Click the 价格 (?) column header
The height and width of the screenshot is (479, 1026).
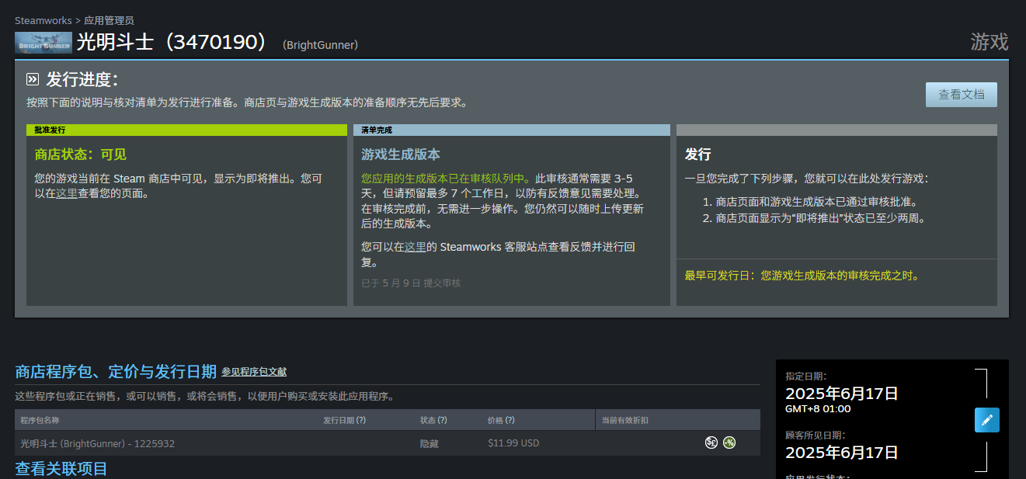tap(501, 420)
